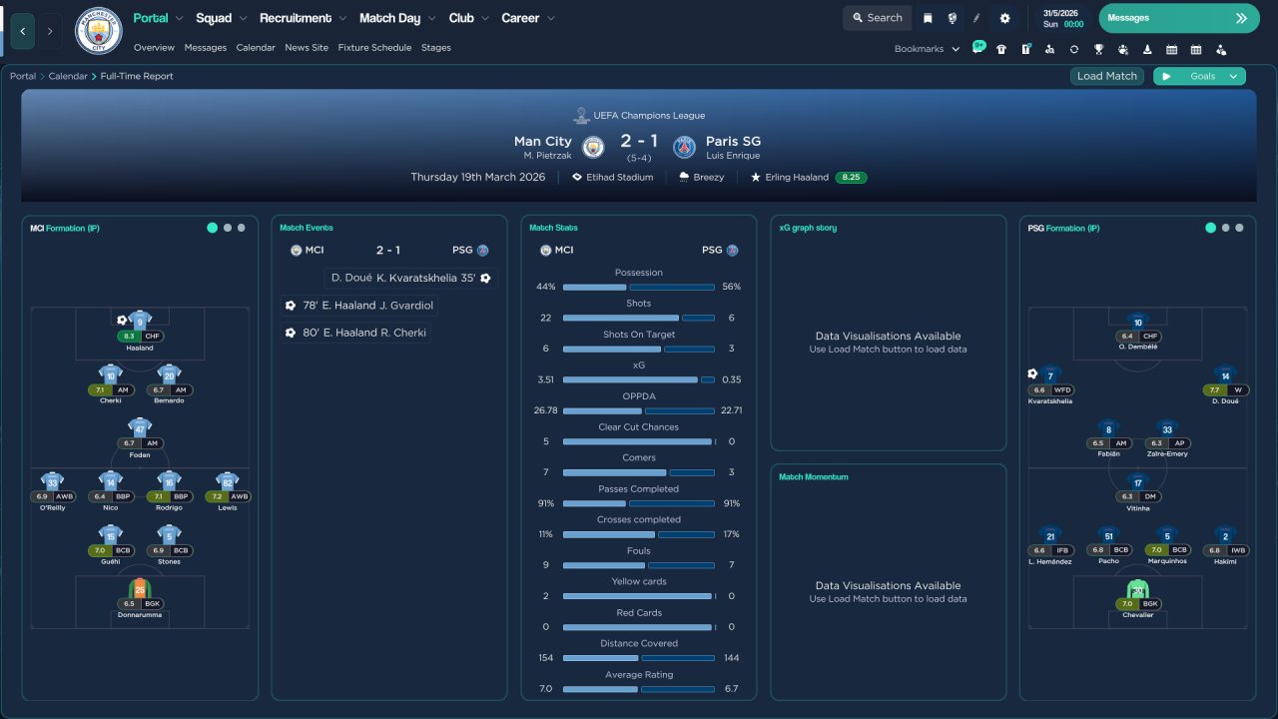Click the Load Match button
The width and height of the screenshot is (1278, 719).
tap(1107, 76)
